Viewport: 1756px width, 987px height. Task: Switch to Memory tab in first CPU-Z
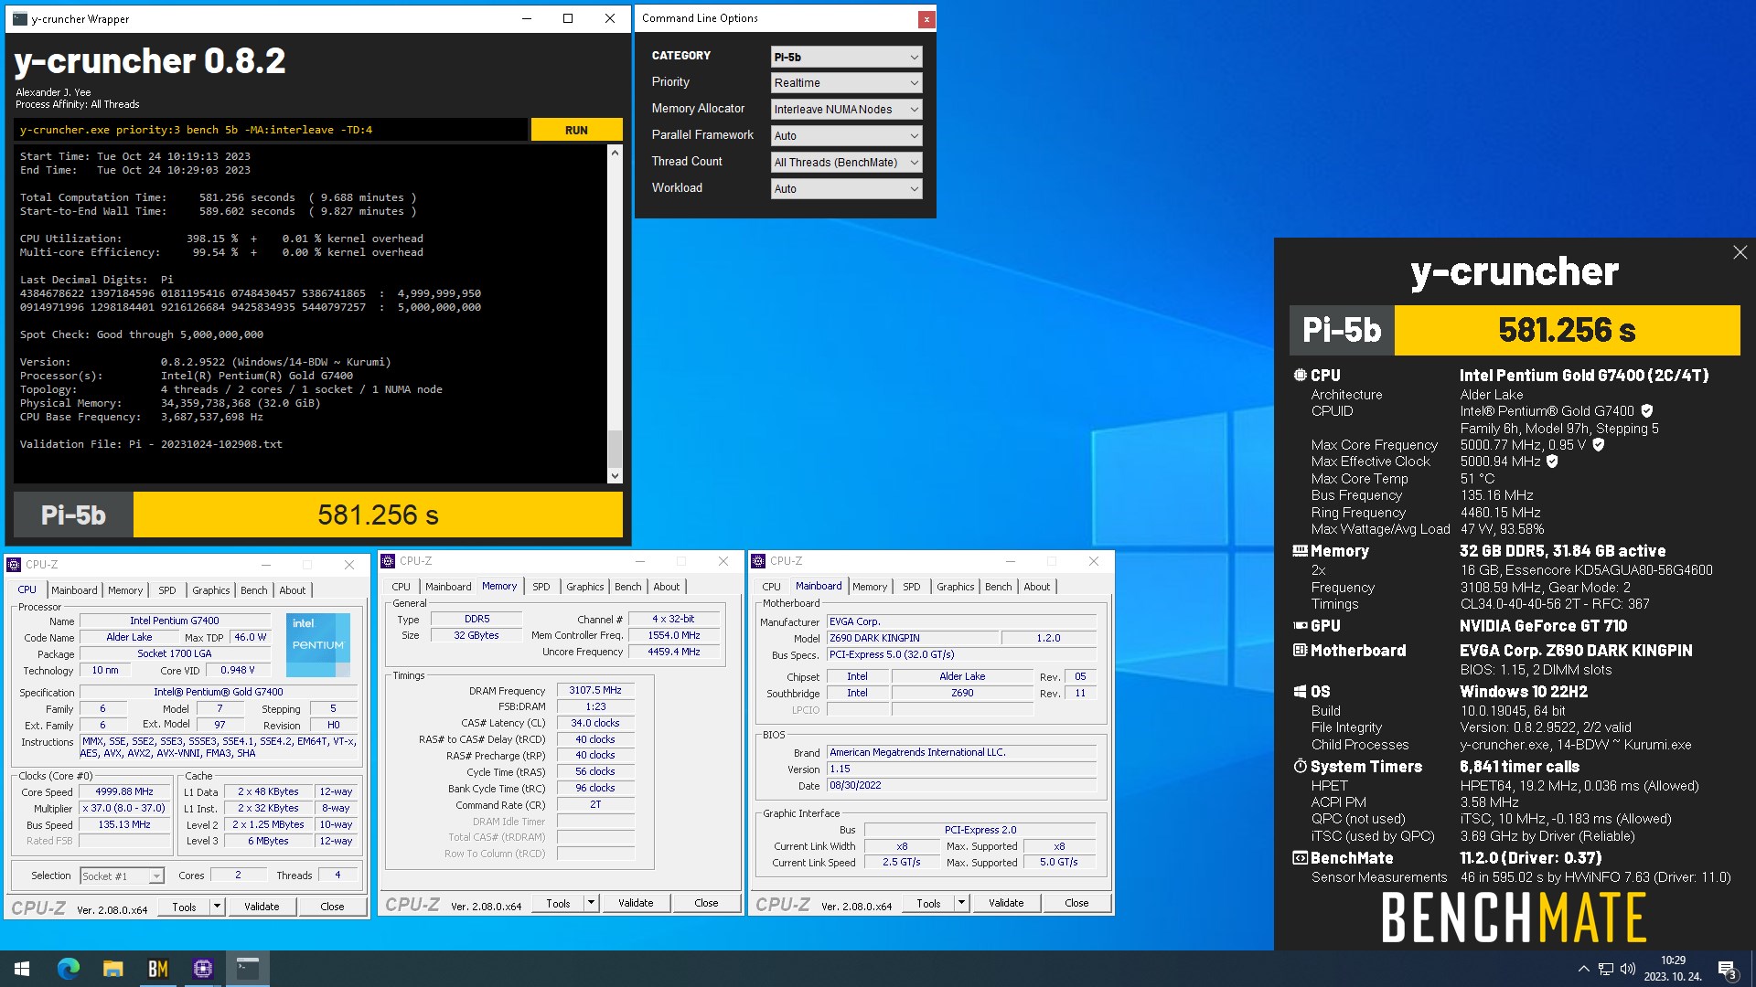click(x=125, y=590)
